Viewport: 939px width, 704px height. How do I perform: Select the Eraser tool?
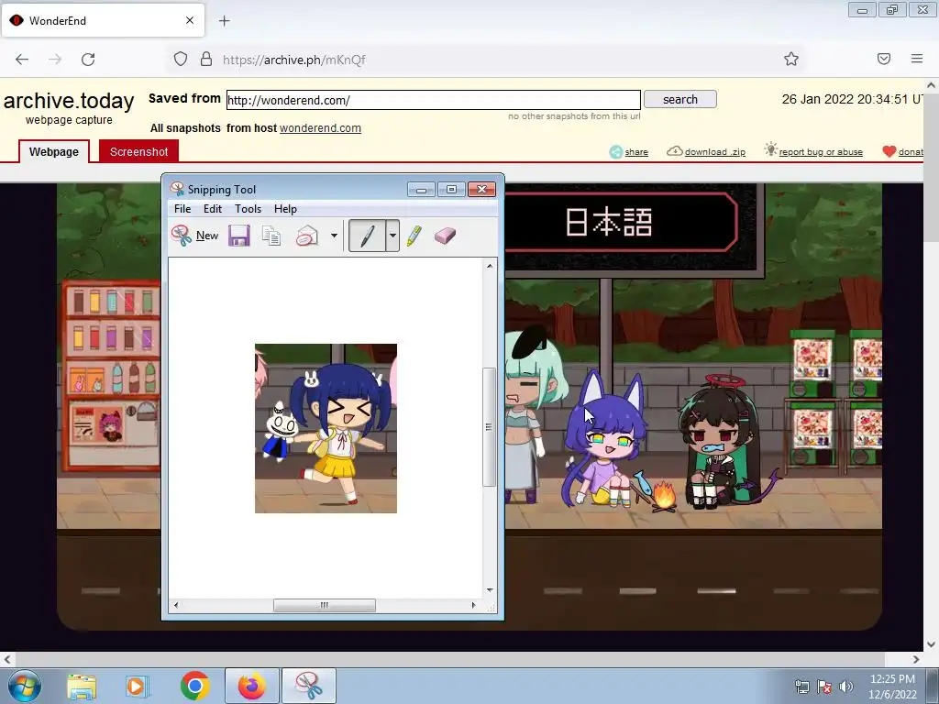445,236
